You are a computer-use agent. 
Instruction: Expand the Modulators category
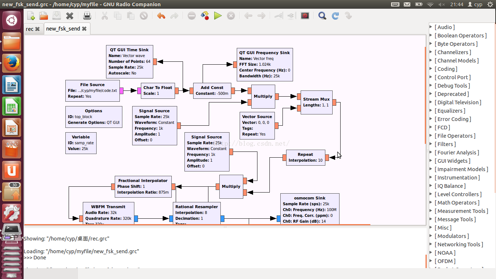point(431,236)
